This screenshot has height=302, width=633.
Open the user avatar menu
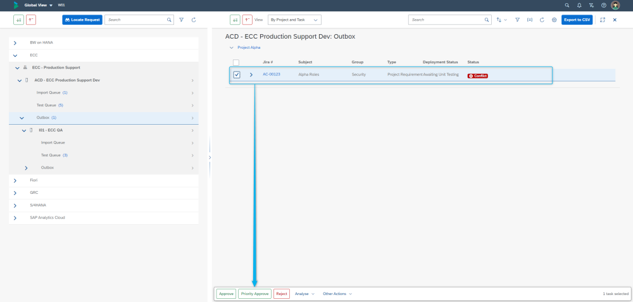[615, 5]
